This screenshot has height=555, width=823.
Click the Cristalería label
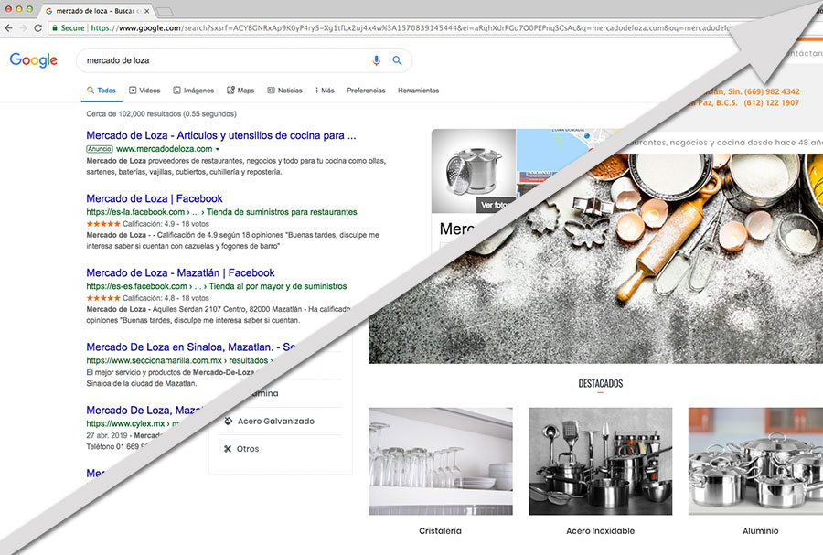click(x=440, y=531)
